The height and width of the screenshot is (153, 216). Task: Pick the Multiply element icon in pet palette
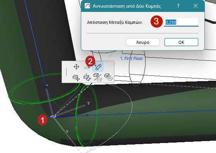point(109,77)
